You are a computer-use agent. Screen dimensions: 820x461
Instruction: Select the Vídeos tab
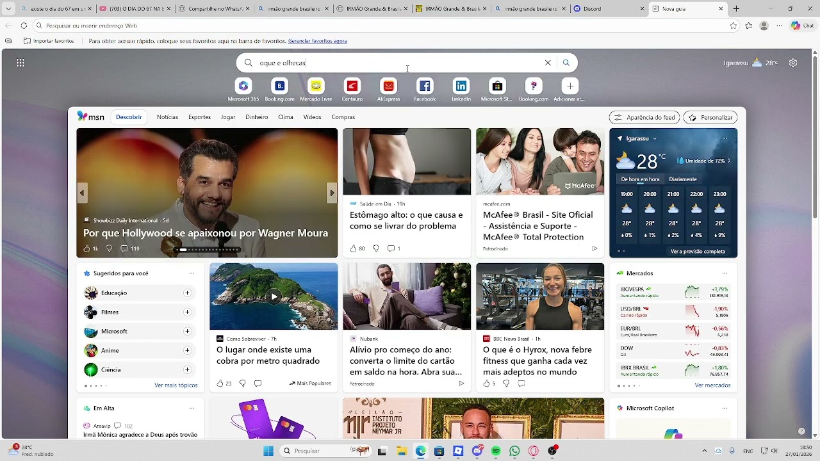coord(312,117)
